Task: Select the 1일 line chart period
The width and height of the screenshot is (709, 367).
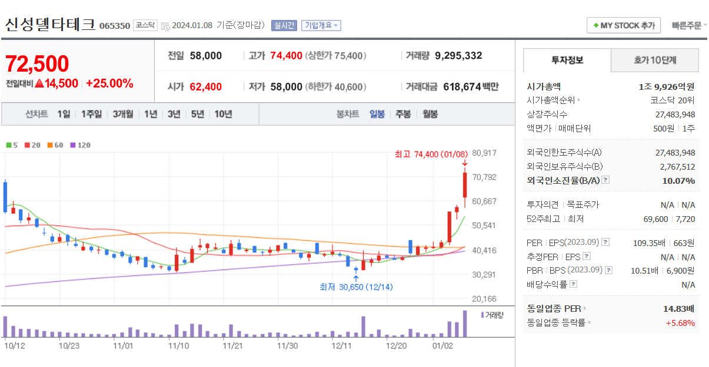Action: tap(64, 114)
